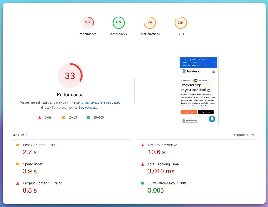Image resolution: width=268 pixels, height=207 pixels.
Task: Click the 3,010 ms value
Action: (x=161, y=171)
